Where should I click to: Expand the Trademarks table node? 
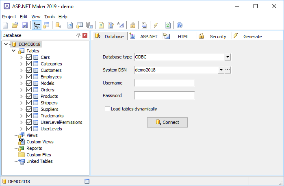click(22, 116)
